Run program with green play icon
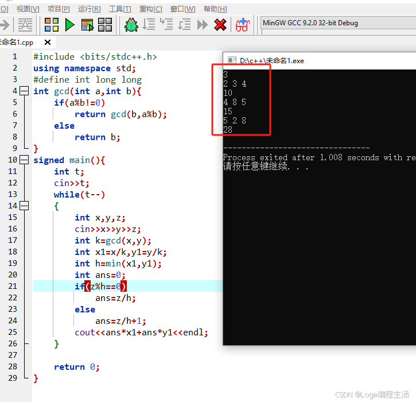This screenshot has height=402, width=416. (70, 25)
